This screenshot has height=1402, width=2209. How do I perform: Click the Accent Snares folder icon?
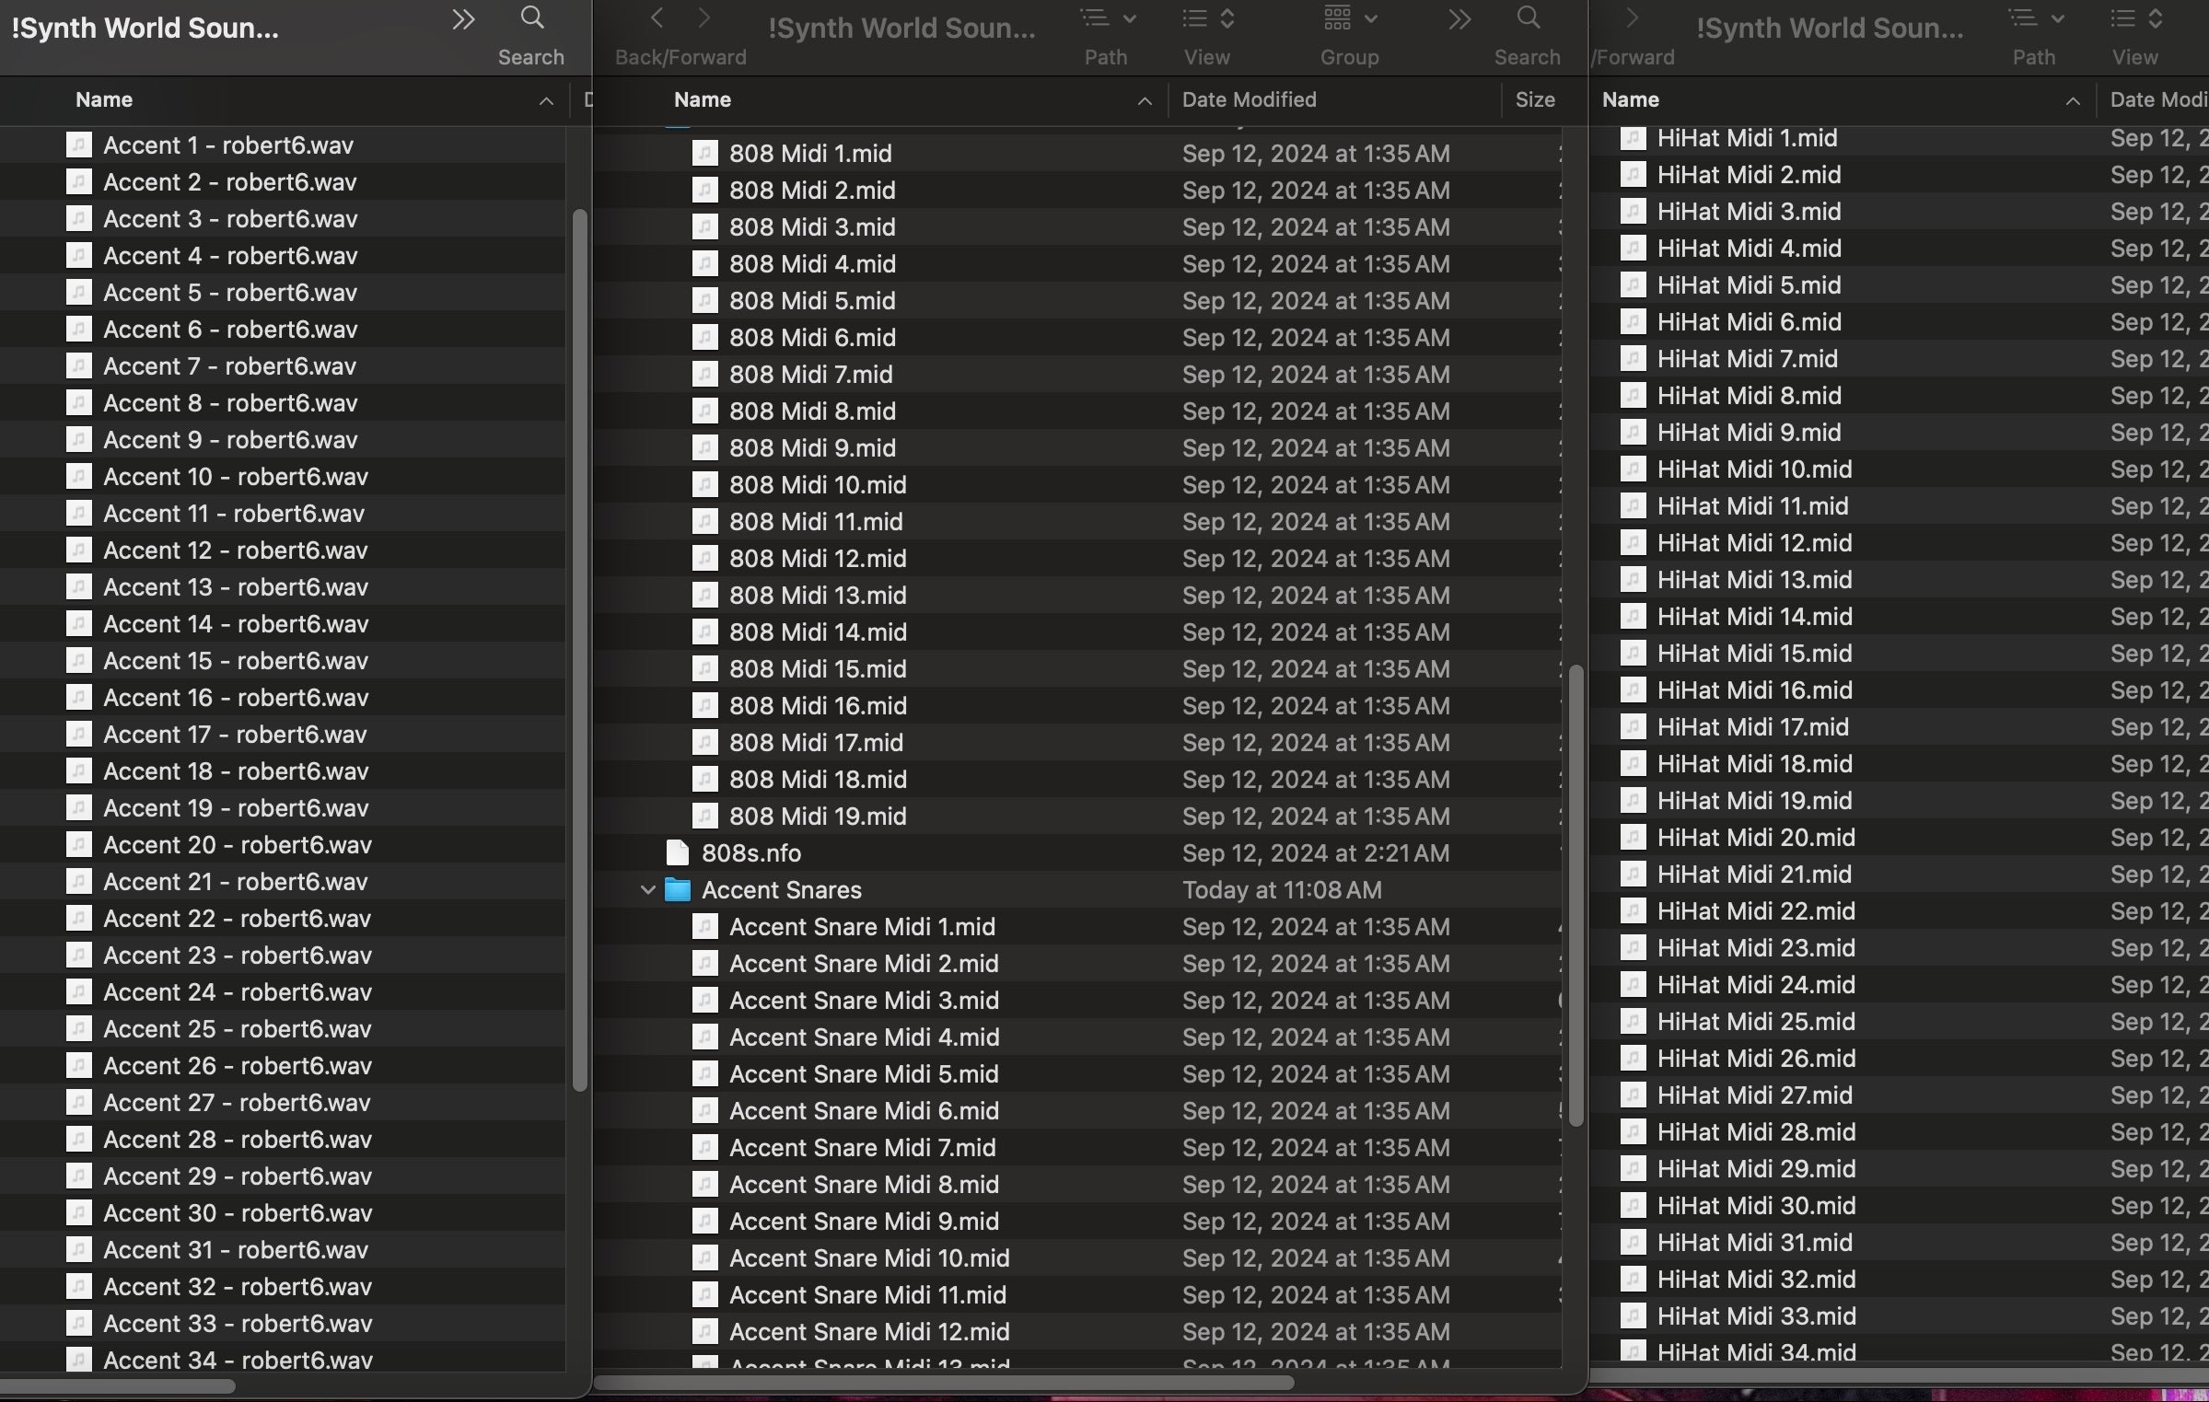[678, 890]
